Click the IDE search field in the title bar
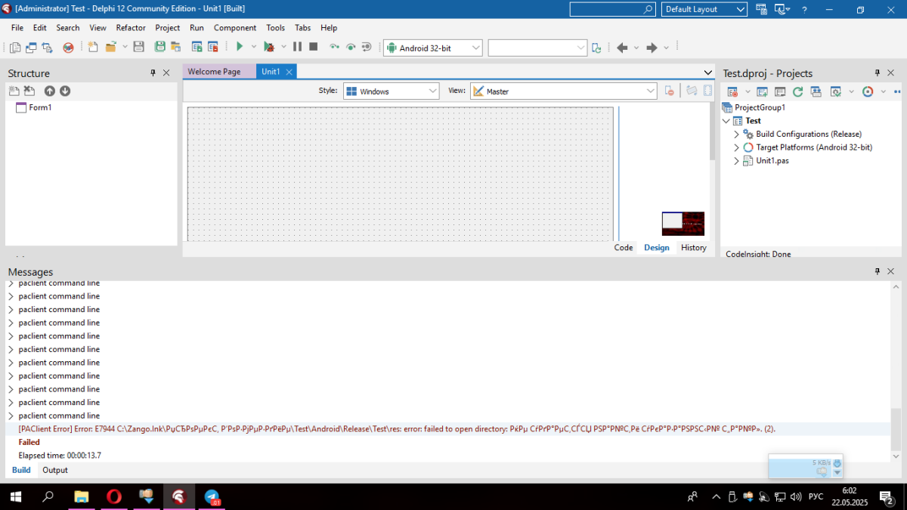907x510 pixels. (613, 9)
